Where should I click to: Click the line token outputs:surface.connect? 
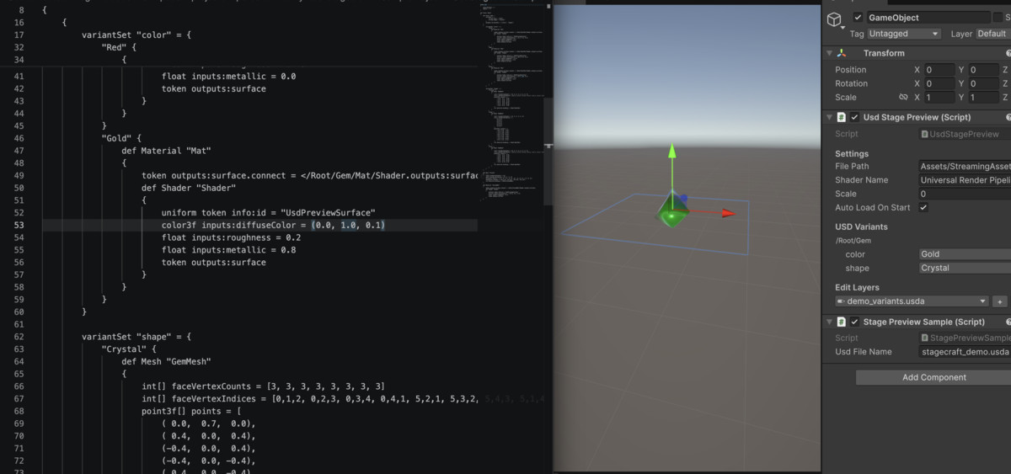(309, 175)
